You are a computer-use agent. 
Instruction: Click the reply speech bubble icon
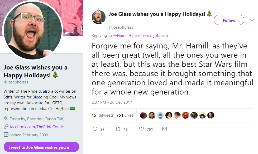pos(95,129)
